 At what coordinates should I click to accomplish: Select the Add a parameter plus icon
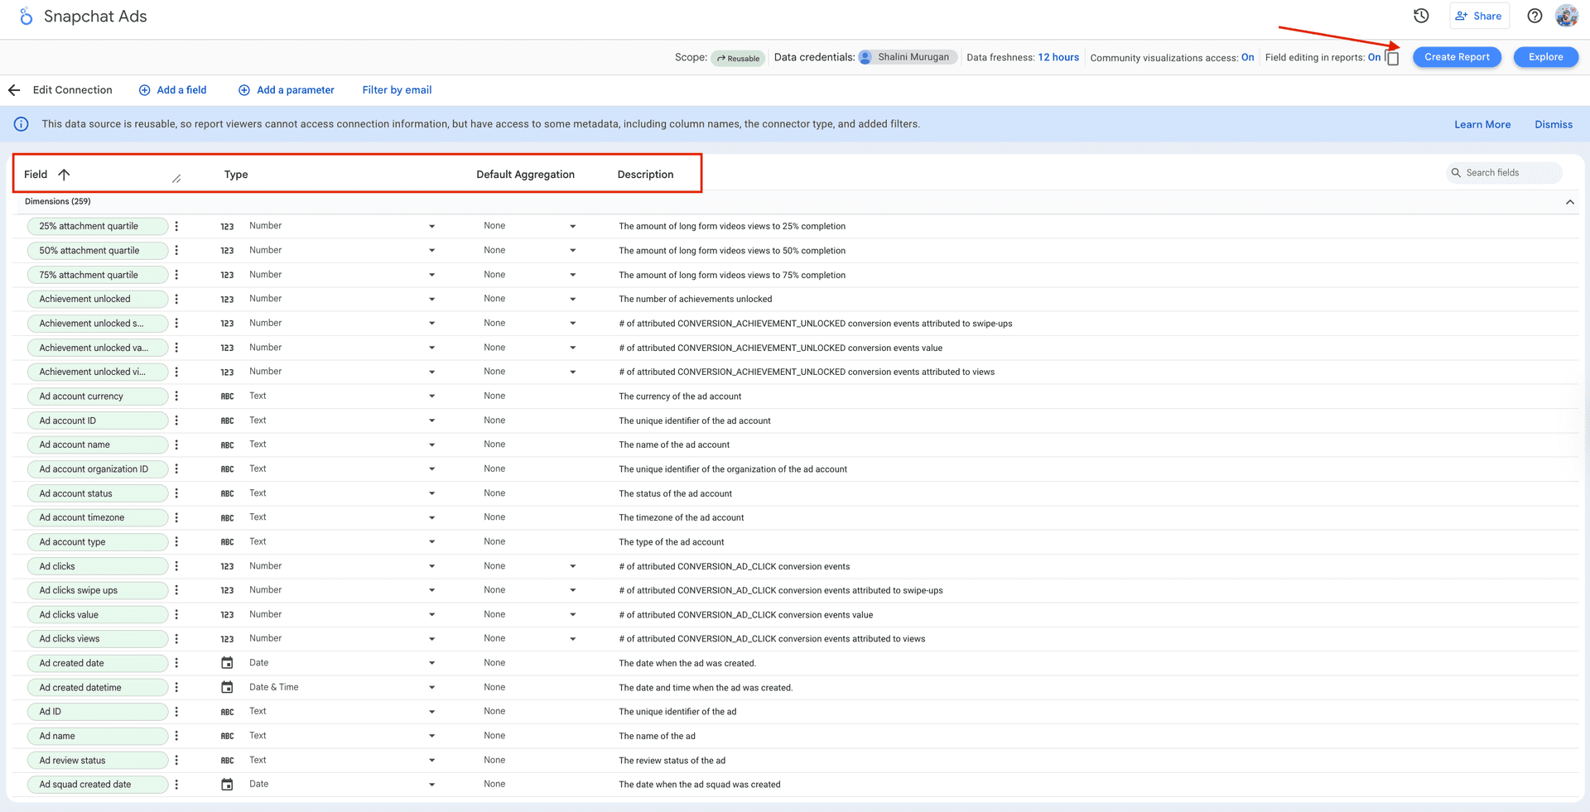243,89
